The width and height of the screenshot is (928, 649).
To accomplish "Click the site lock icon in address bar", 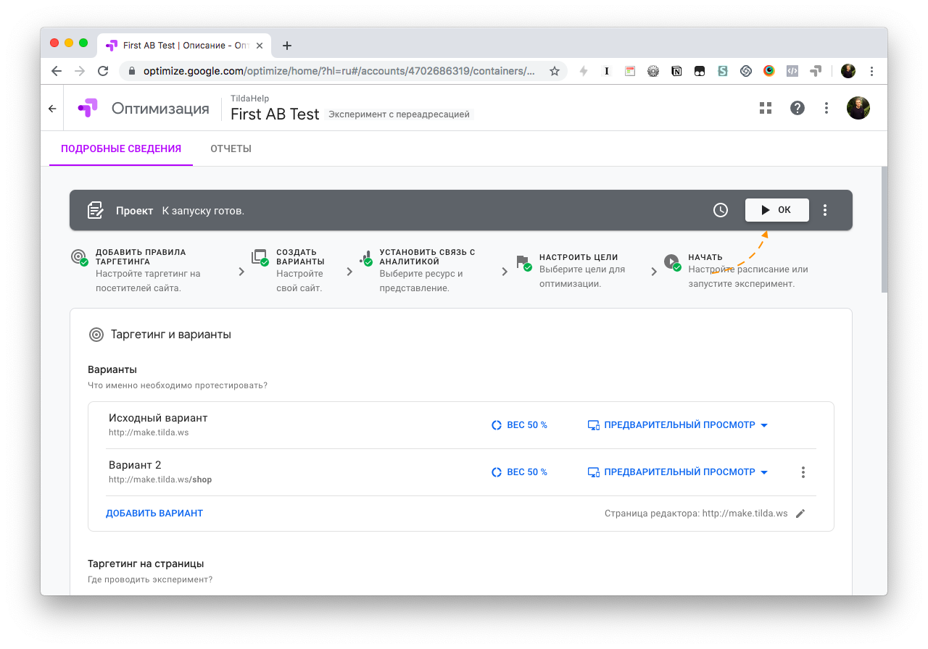I will click(132, 71).
